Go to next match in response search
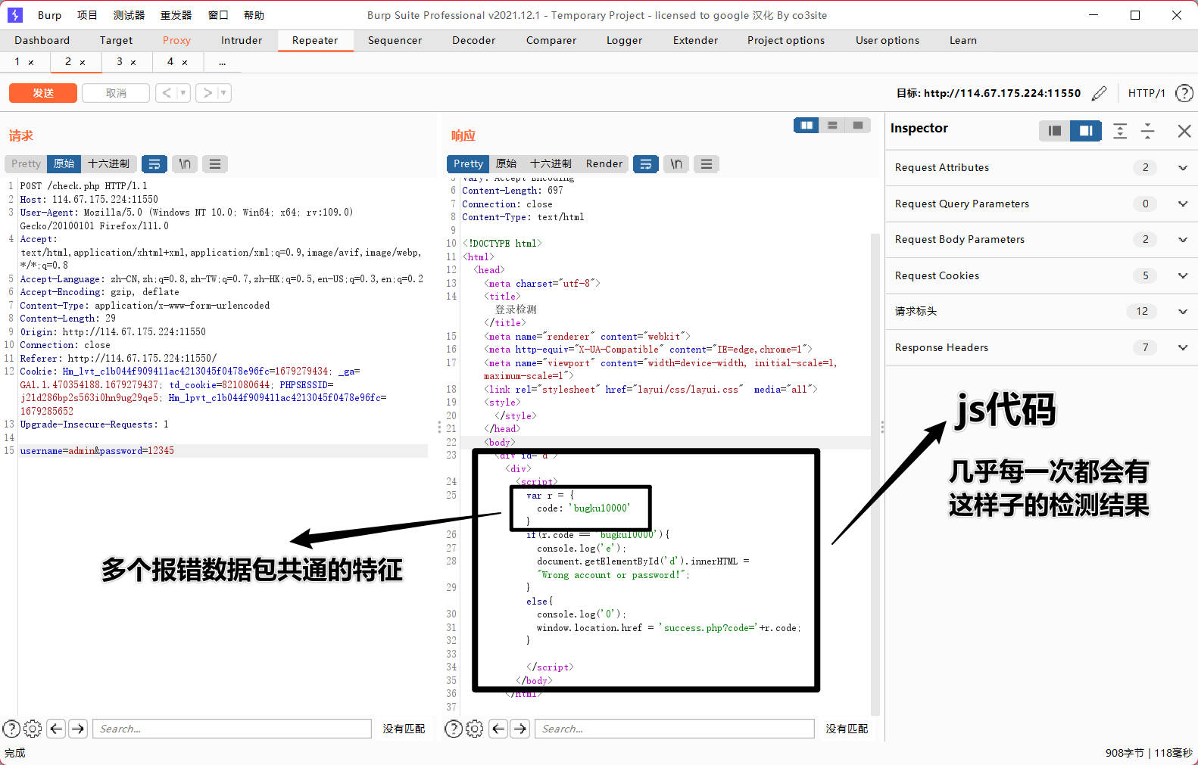 tap(520, 729)
